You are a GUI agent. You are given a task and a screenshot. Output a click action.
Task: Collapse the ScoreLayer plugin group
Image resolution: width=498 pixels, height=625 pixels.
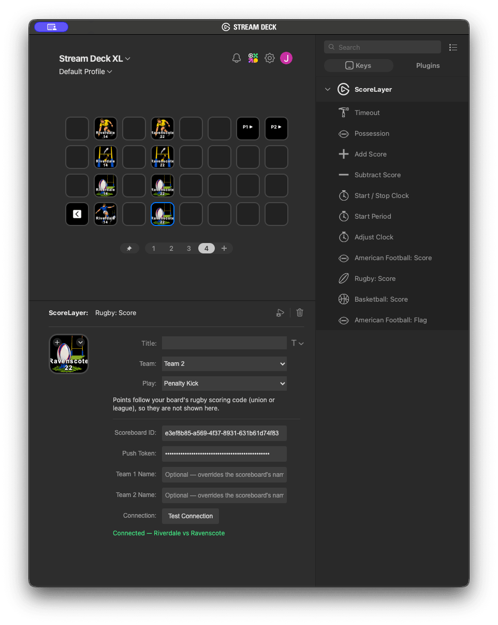(327, 89)
